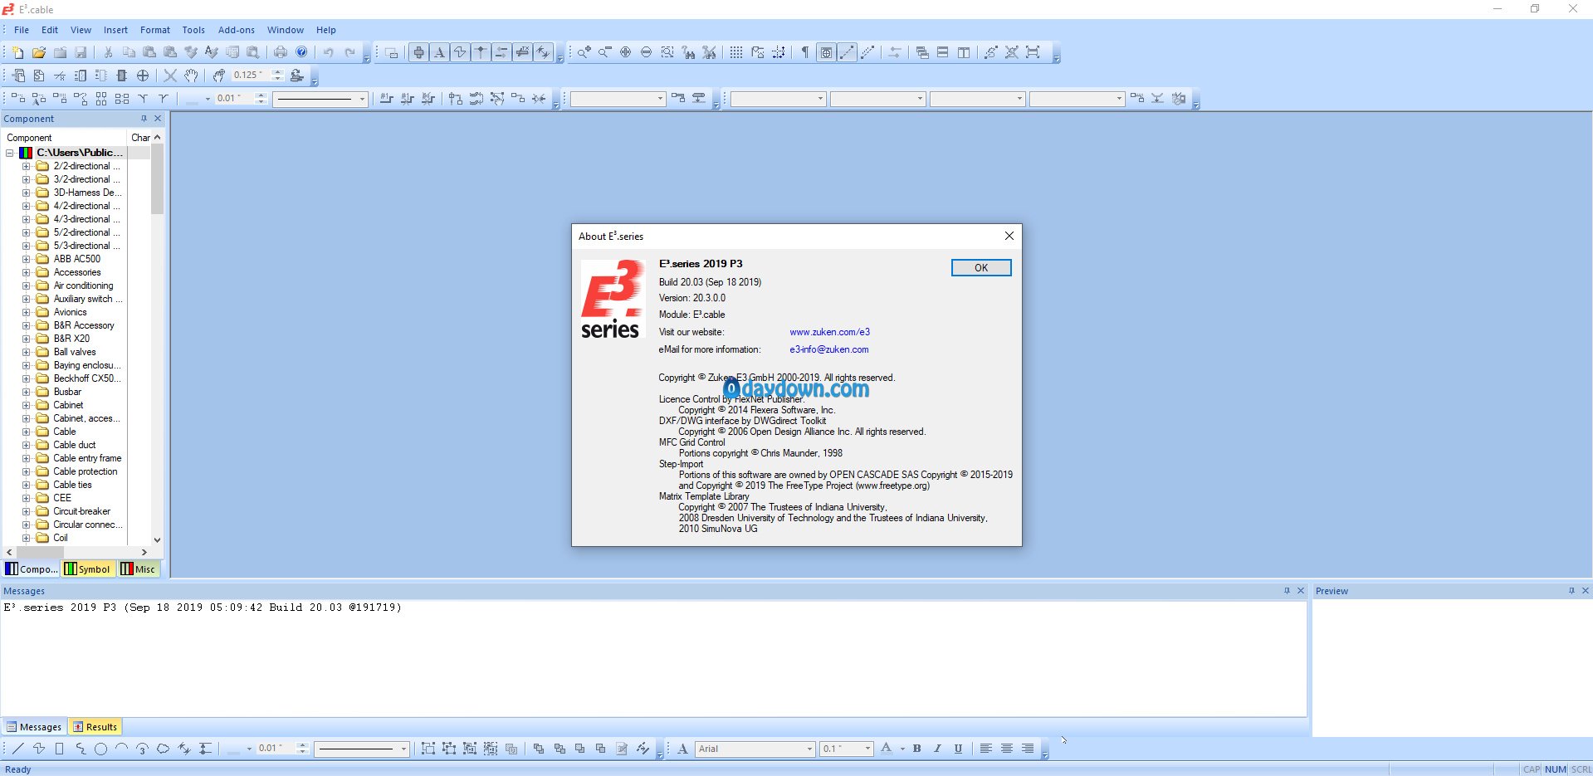Select the Line drawing tool

click(x=18, y=749)
